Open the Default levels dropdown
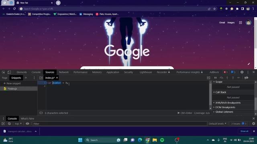 (218, 124)
